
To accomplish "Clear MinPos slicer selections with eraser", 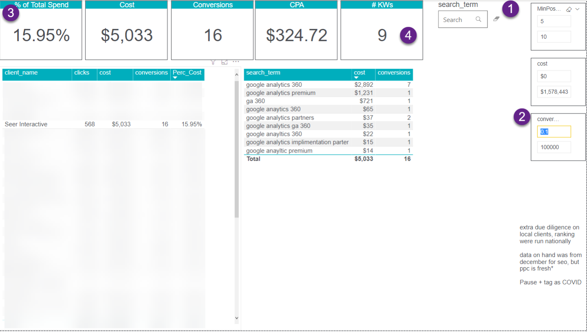I will pyautogui.click(x=569, y=9).
